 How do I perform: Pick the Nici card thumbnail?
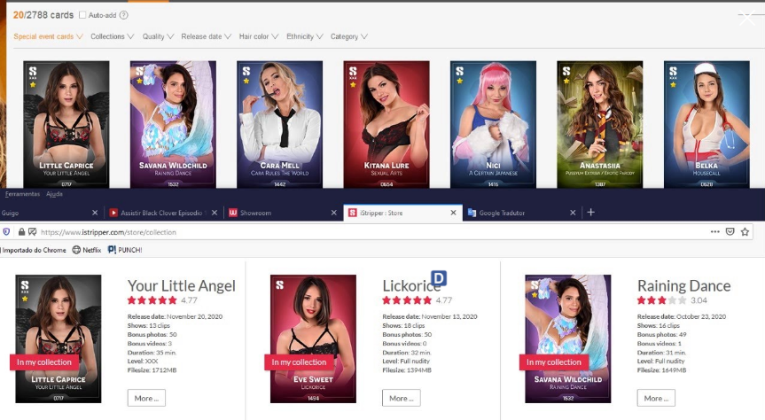tap(493, 124)
